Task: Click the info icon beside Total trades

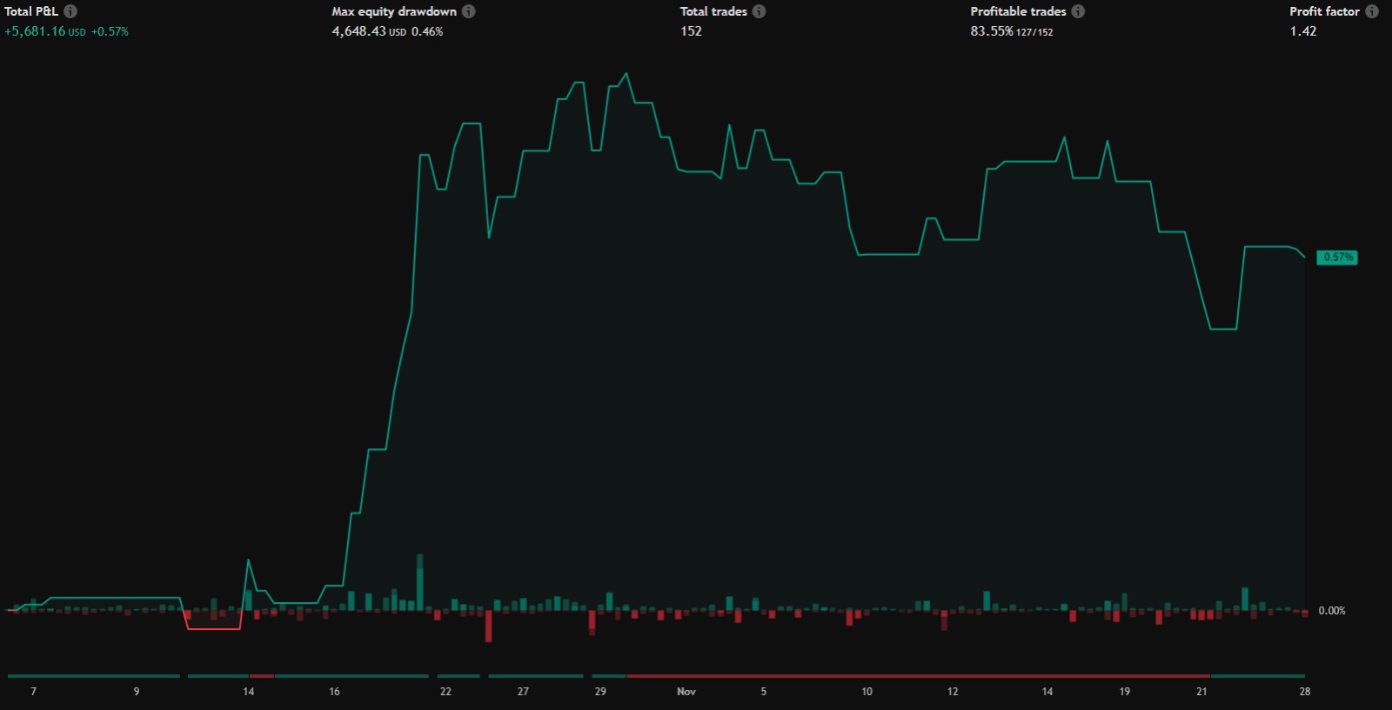Action: point(760,11)
